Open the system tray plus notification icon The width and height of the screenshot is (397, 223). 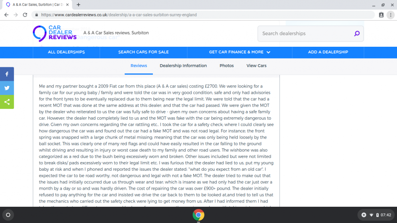pos(364,215)
